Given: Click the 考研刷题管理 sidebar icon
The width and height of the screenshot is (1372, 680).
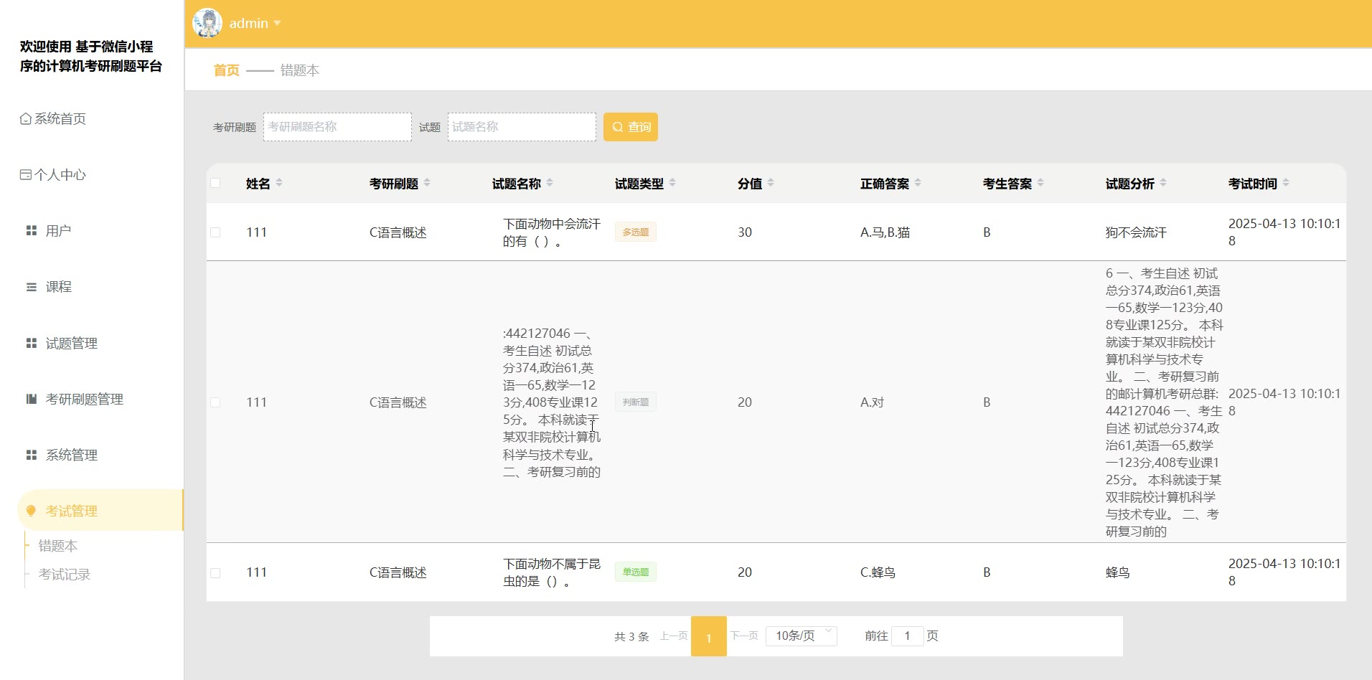Looking at the screenshot, I should point(32,399).
